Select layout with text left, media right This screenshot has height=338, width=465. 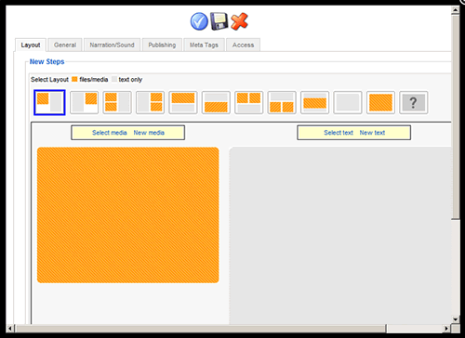84,102
